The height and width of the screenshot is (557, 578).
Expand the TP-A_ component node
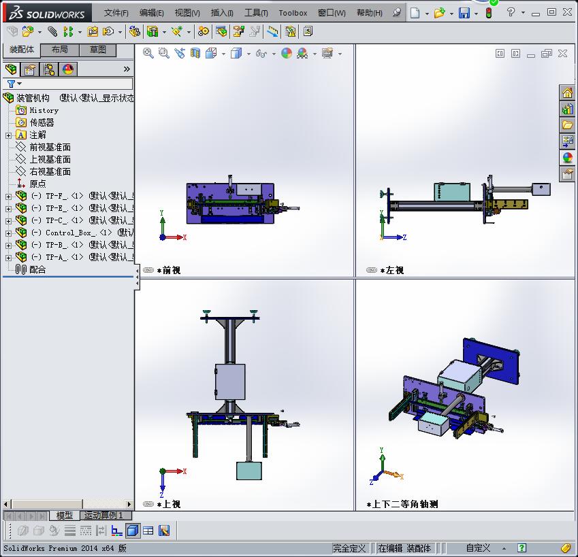(8, 258)
